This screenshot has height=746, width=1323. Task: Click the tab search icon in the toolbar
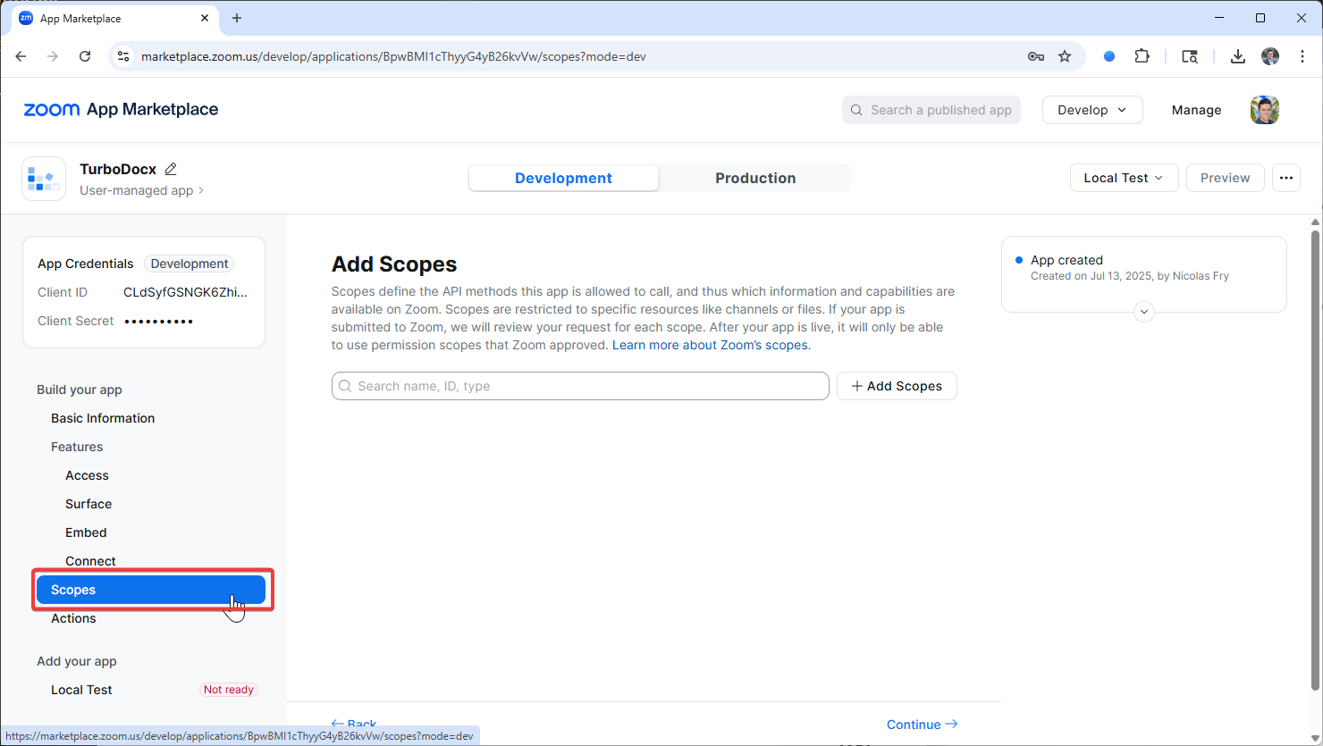(x=1190, y=56)
